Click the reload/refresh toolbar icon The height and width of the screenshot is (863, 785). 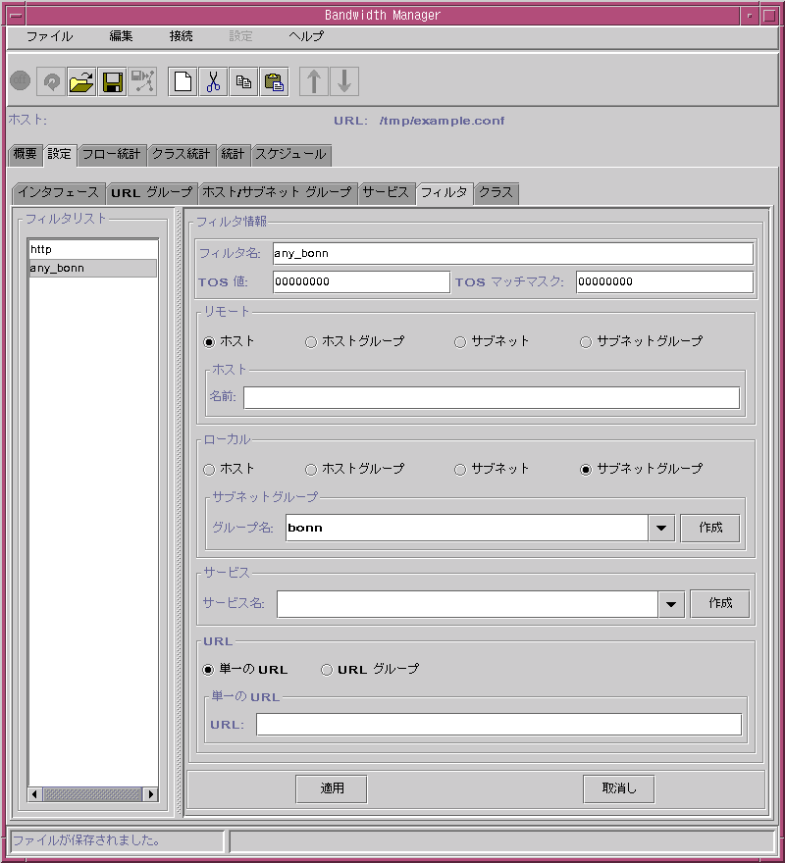point(51,81)
